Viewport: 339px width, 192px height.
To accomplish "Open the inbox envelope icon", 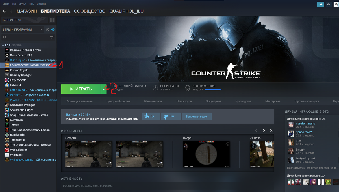I will [329, 4].
